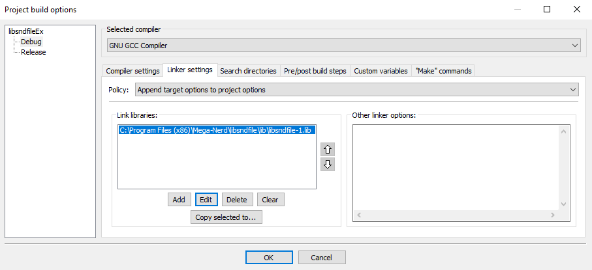Expand the Policy dropdown
Screen dimensions: 592x270
(x=356, y=90)
